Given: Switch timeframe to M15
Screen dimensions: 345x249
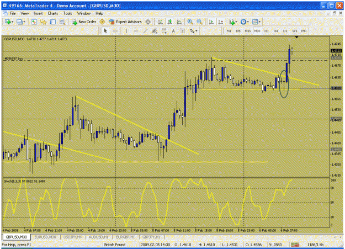Looking at the screenshot, I should (x=248, y=31).
